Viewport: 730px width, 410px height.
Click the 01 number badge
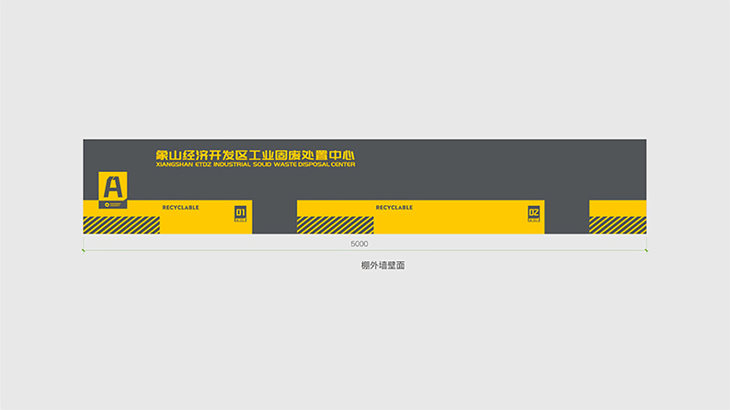[240, 213]
